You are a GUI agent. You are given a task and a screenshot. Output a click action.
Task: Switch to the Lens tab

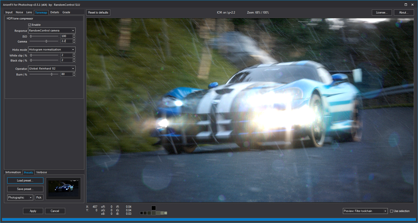[x=29, y=12]
